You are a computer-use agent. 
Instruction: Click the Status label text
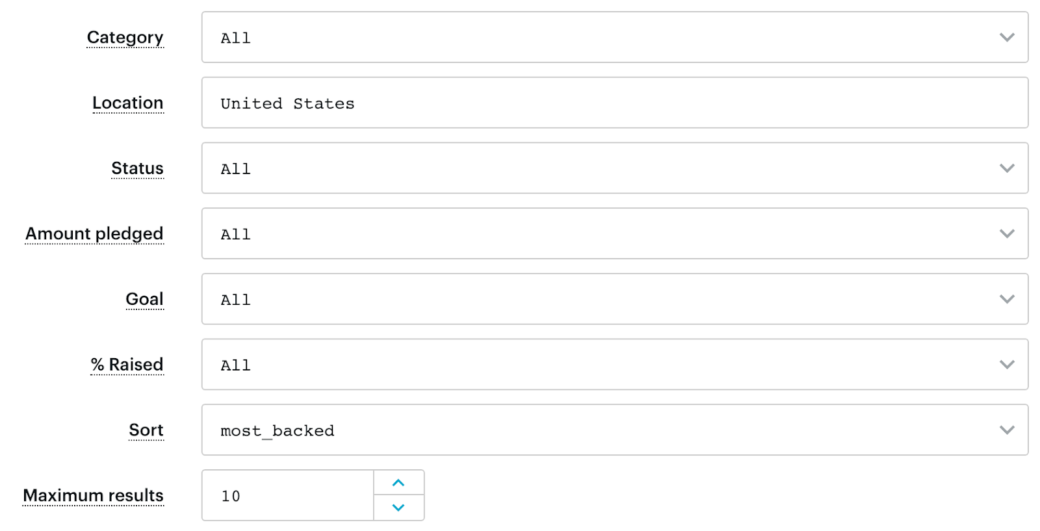137,168
